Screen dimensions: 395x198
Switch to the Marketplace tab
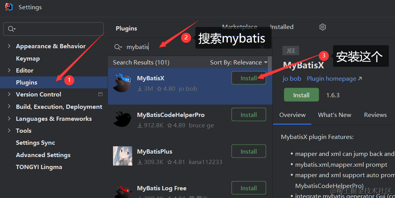pos(239,27)
